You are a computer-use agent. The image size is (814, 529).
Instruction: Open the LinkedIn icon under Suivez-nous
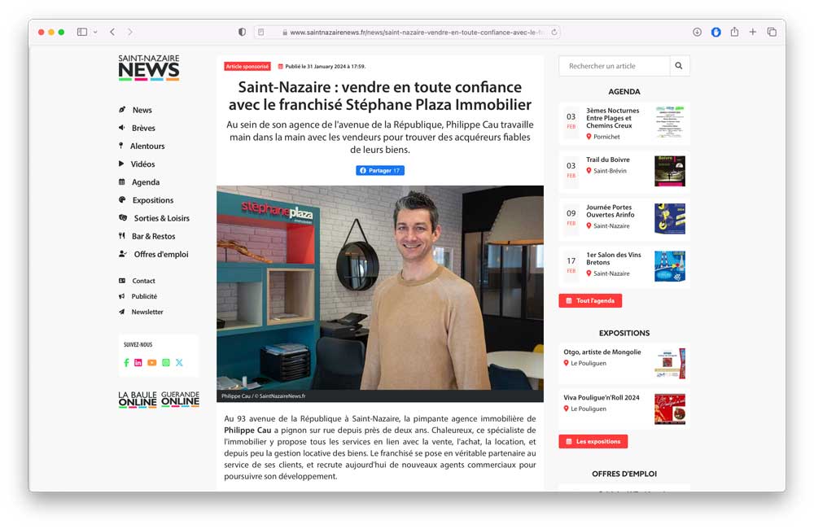coord(138,362)
